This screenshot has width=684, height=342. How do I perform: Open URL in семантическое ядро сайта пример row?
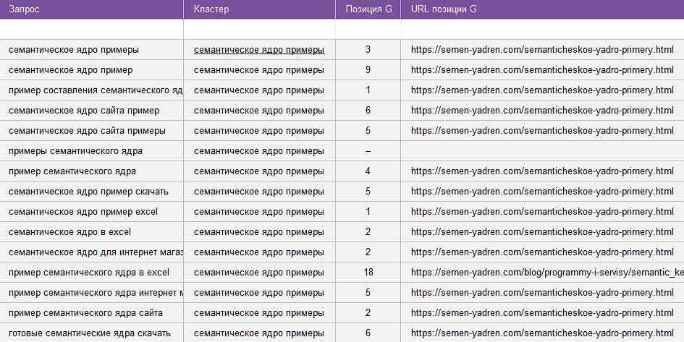(542, 111)
